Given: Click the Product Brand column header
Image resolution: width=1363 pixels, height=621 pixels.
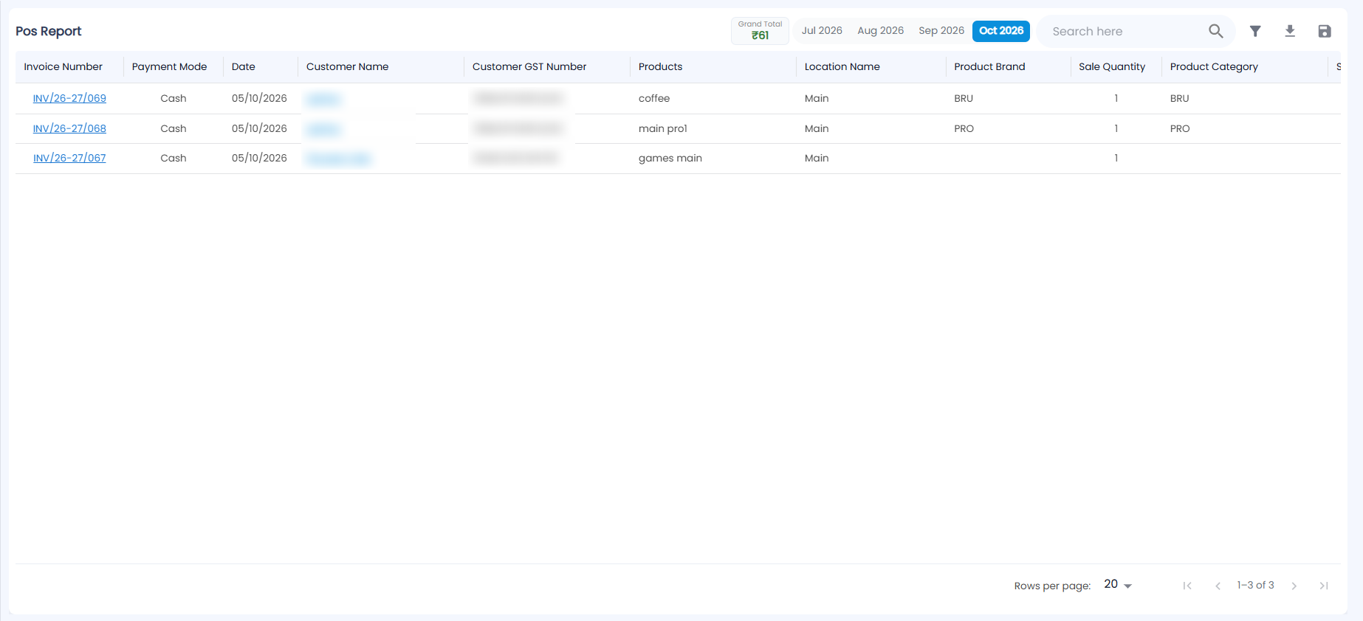Looking at the screenshot, I should (x=989, y=66).
